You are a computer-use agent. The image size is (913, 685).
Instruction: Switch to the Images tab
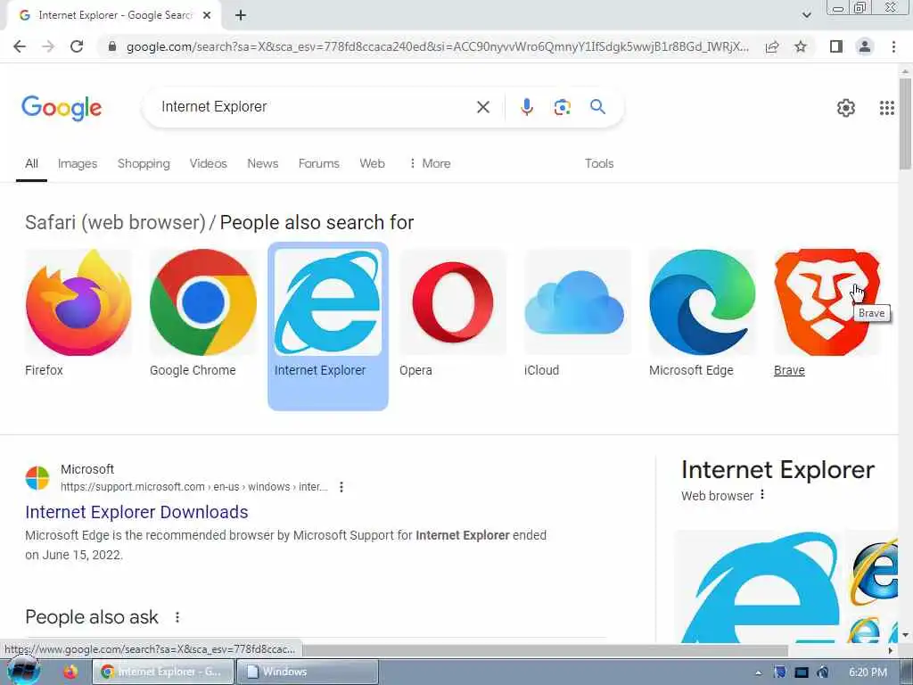pyautogui.click(x=78, y=164)
